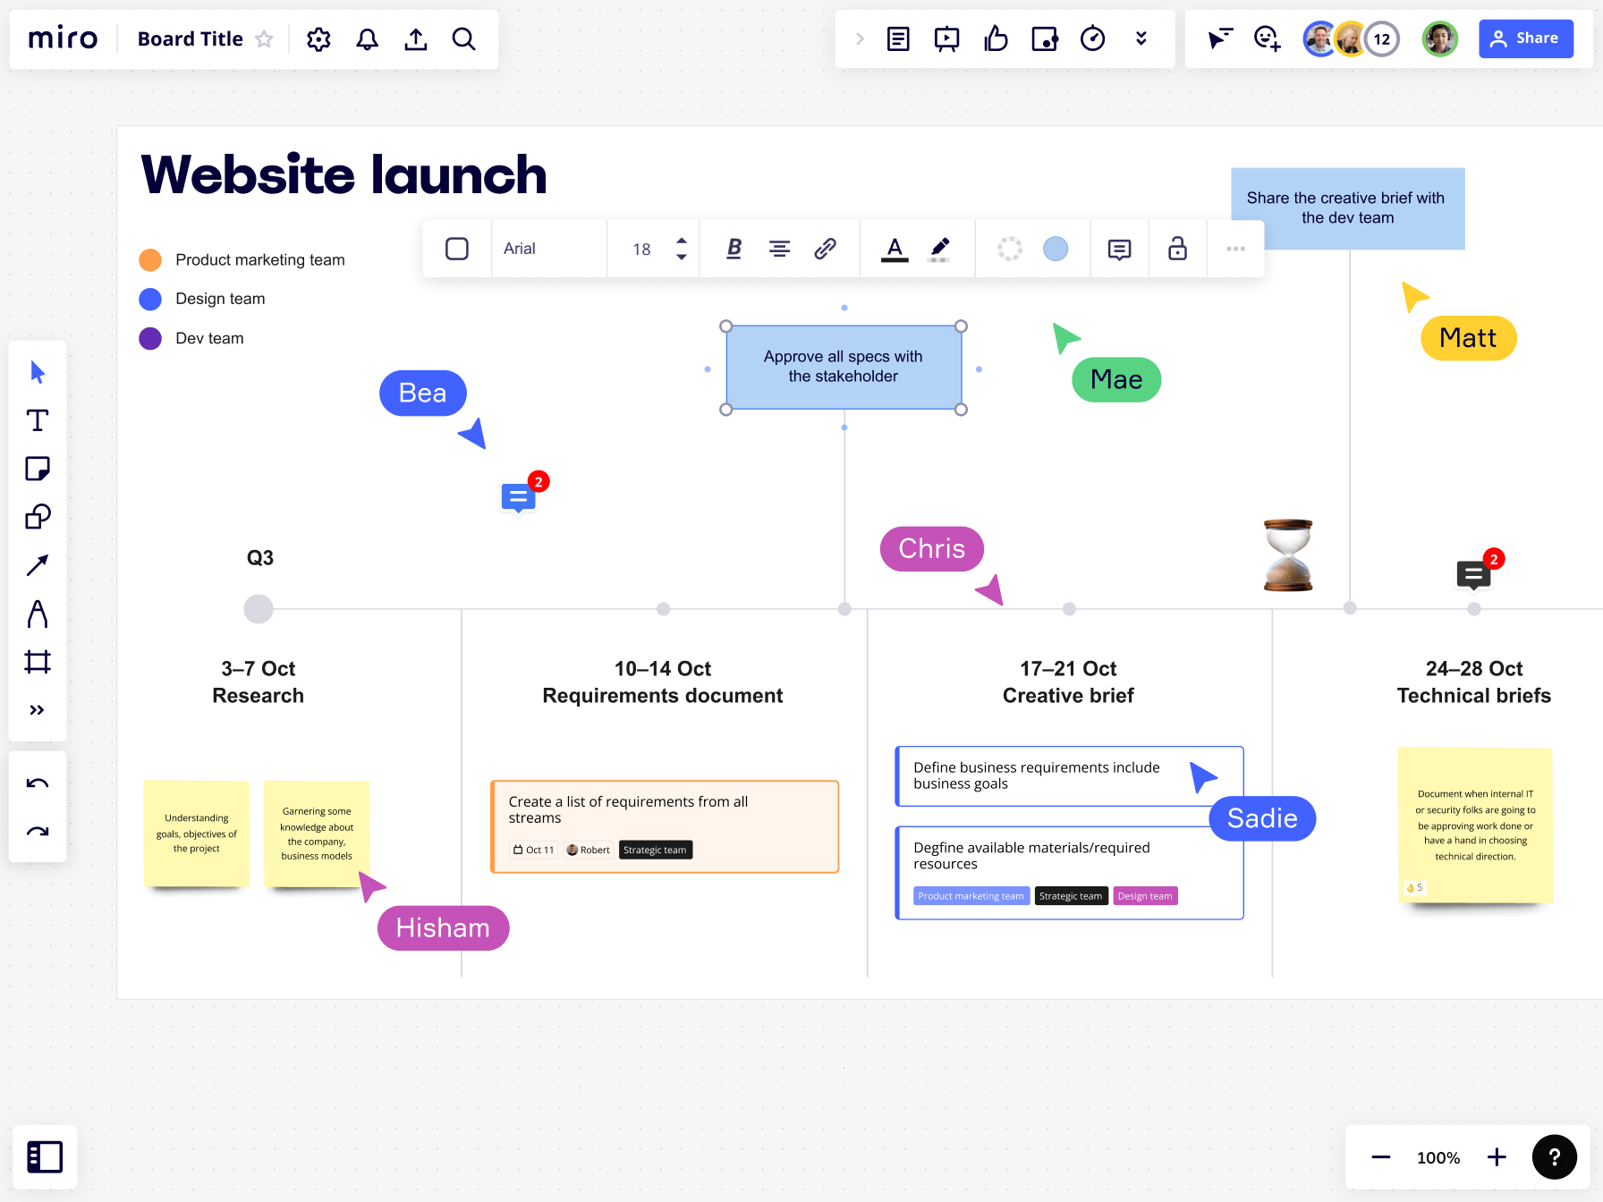Toggle the lock on the selected shape
This screenshot has width=1603, height=1202.
[x=1176, y=249]
